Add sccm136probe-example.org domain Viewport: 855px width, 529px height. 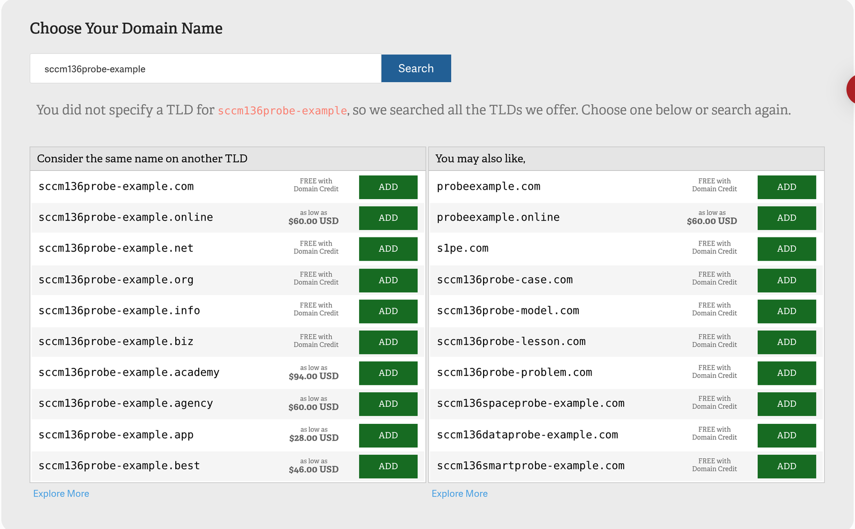coord(388,280)
